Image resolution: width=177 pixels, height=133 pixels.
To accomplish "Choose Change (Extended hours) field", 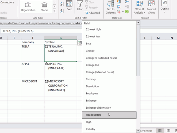I will tap(109, 72).
